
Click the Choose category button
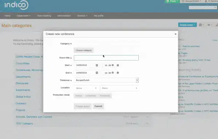84,50
